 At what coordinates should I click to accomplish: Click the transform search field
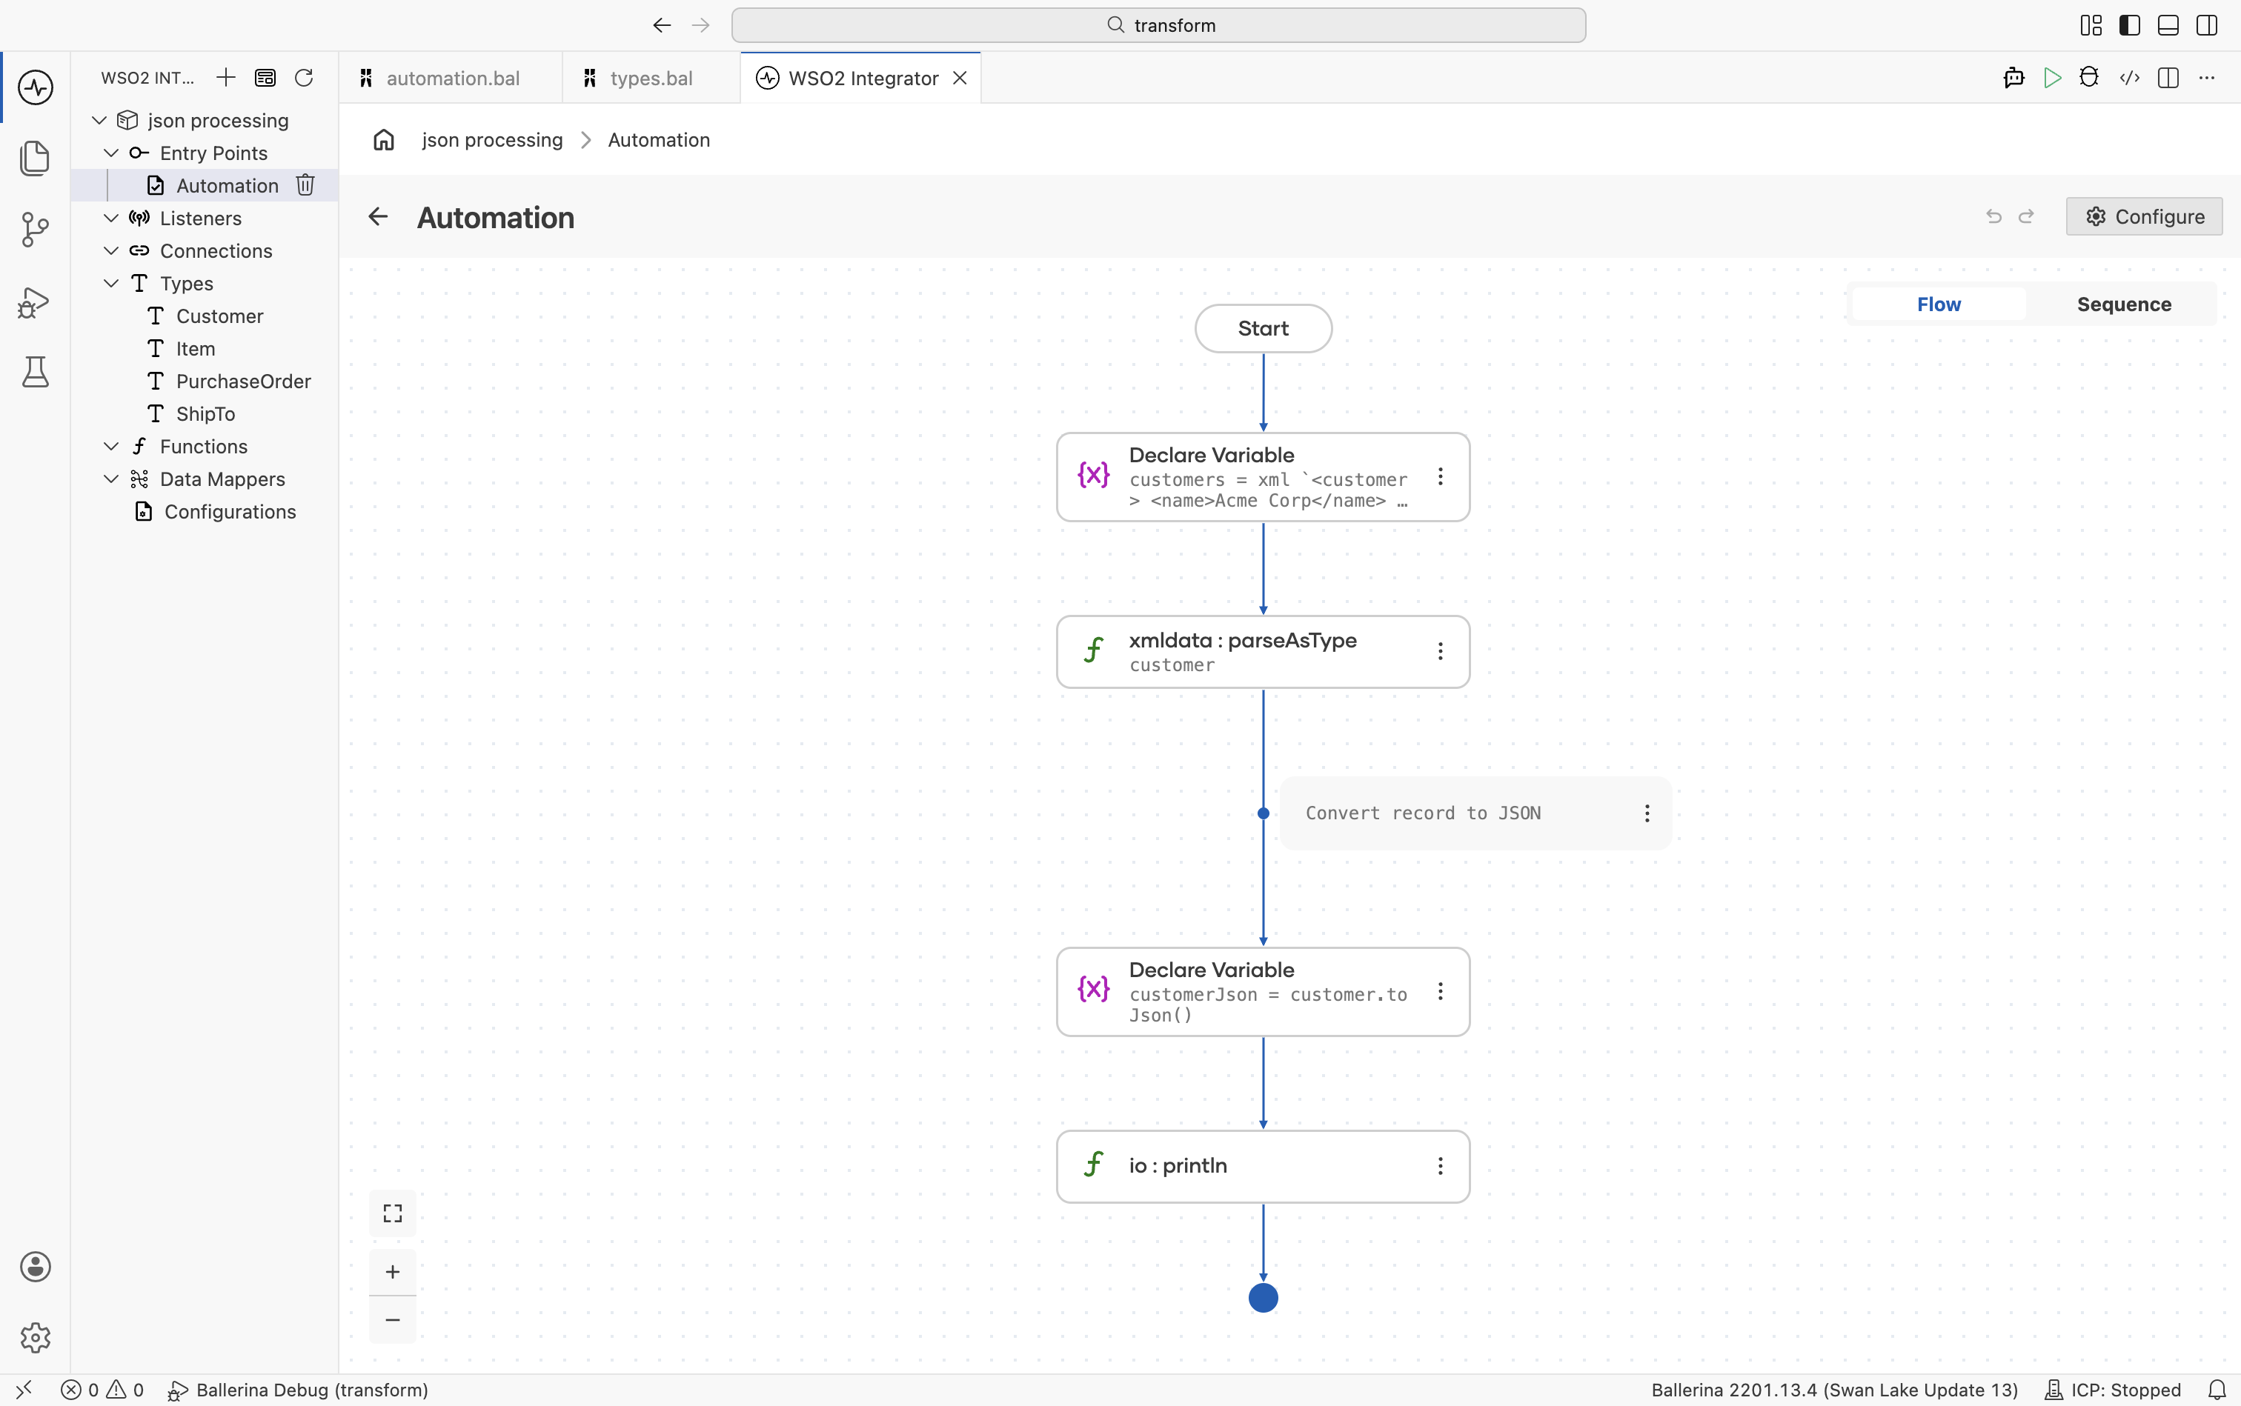pyautogui.click(x=1158, y=25)
